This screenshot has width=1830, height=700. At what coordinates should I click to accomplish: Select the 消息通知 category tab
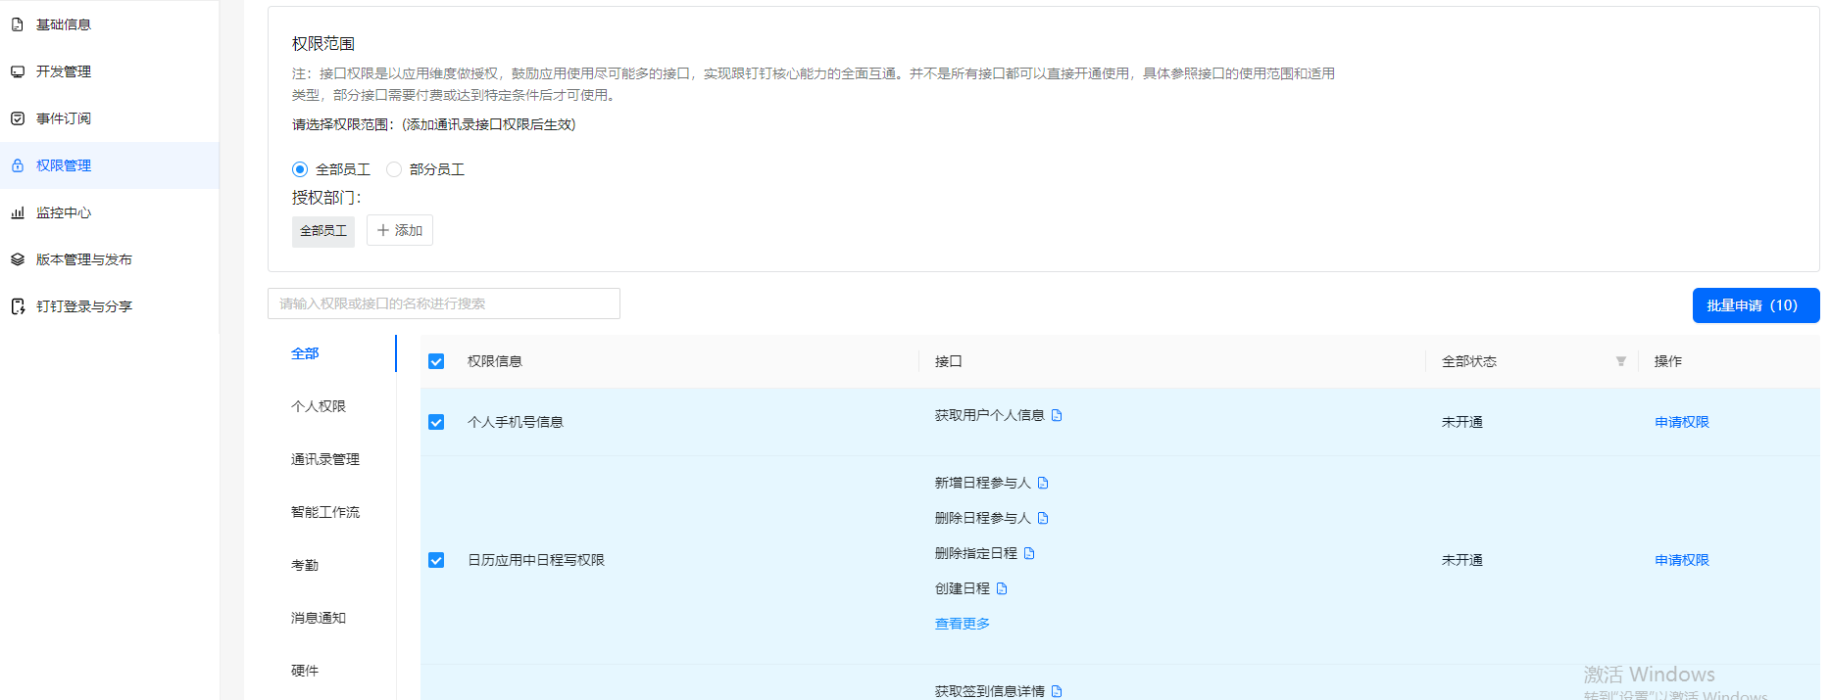click(x=319, y=618)
